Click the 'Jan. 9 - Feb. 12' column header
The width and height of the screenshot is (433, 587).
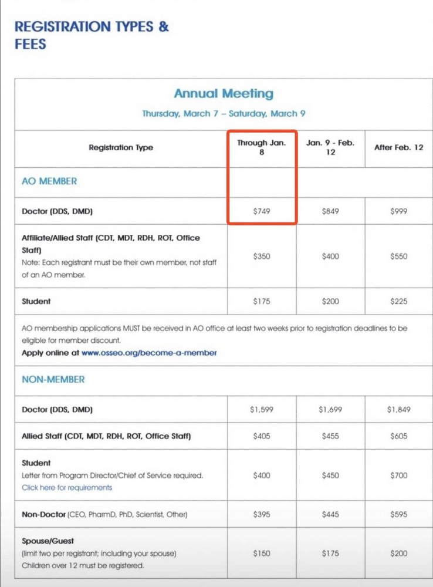[x=330, y=147]
